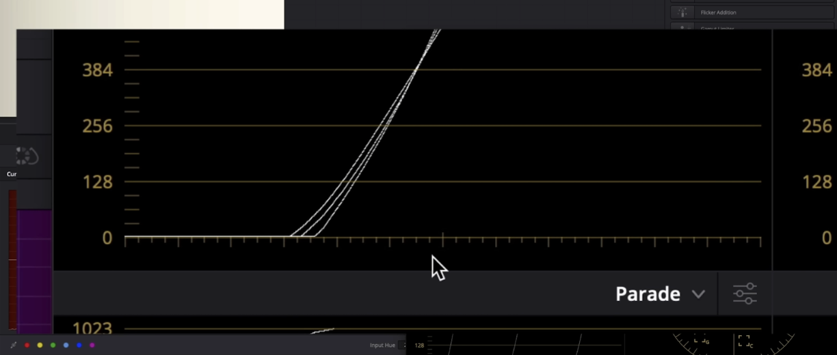Click the color wheels palette icon
The width and height of the screenshot is (837, 355).
click(26, 156)
